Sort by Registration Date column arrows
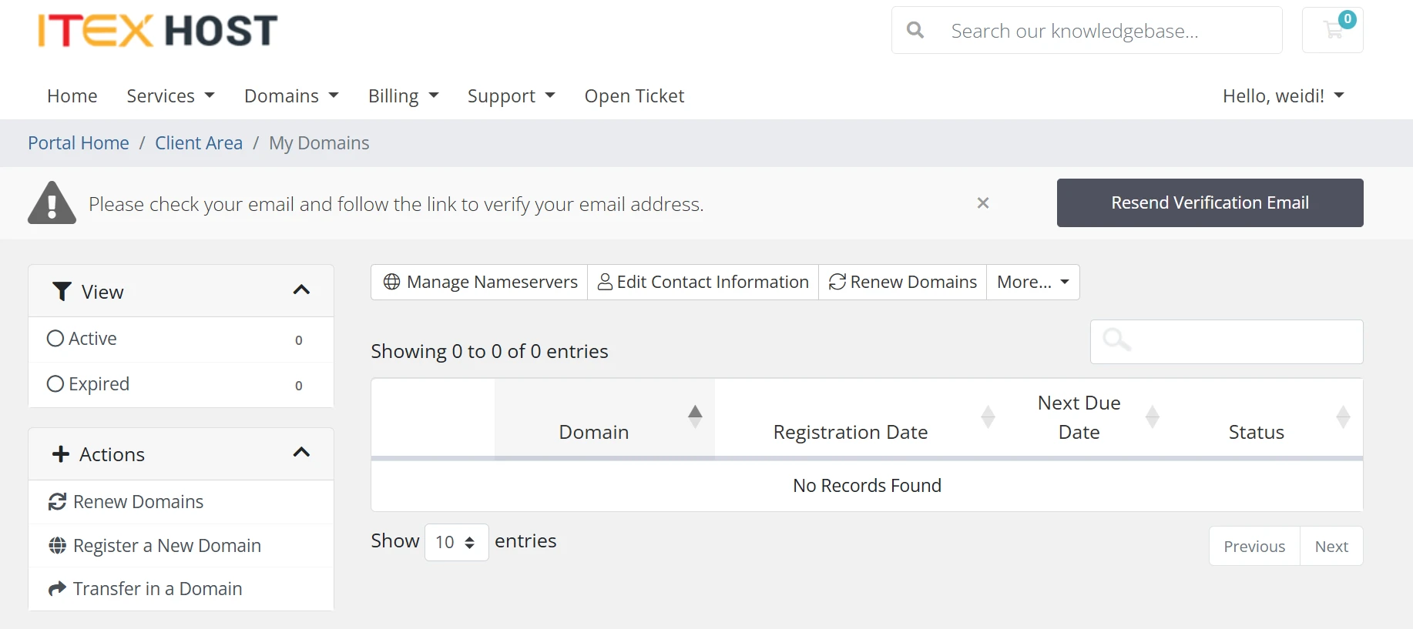The image size is (1413, 629). (988, 417)
